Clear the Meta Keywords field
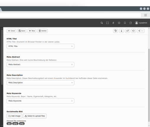150x127 pixels. point(72,101)
